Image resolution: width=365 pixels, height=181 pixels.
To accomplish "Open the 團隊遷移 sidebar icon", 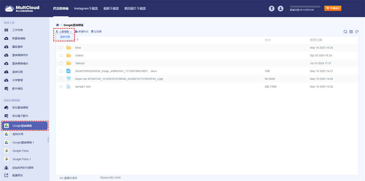I will [x=6, y=47].
